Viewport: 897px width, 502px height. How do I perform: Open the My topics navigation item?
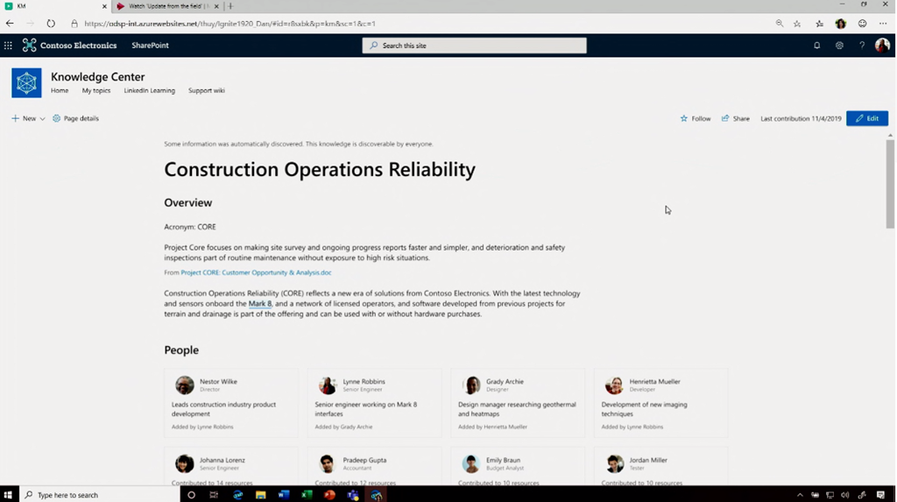pyautogui.click(x=96, y=90)
